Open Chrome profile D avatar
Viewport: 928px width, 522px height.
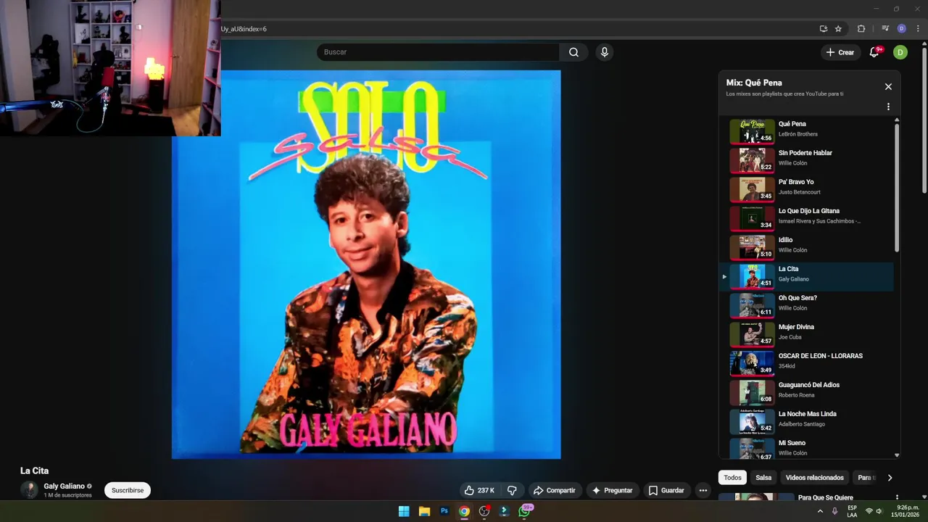pos(902,29)
